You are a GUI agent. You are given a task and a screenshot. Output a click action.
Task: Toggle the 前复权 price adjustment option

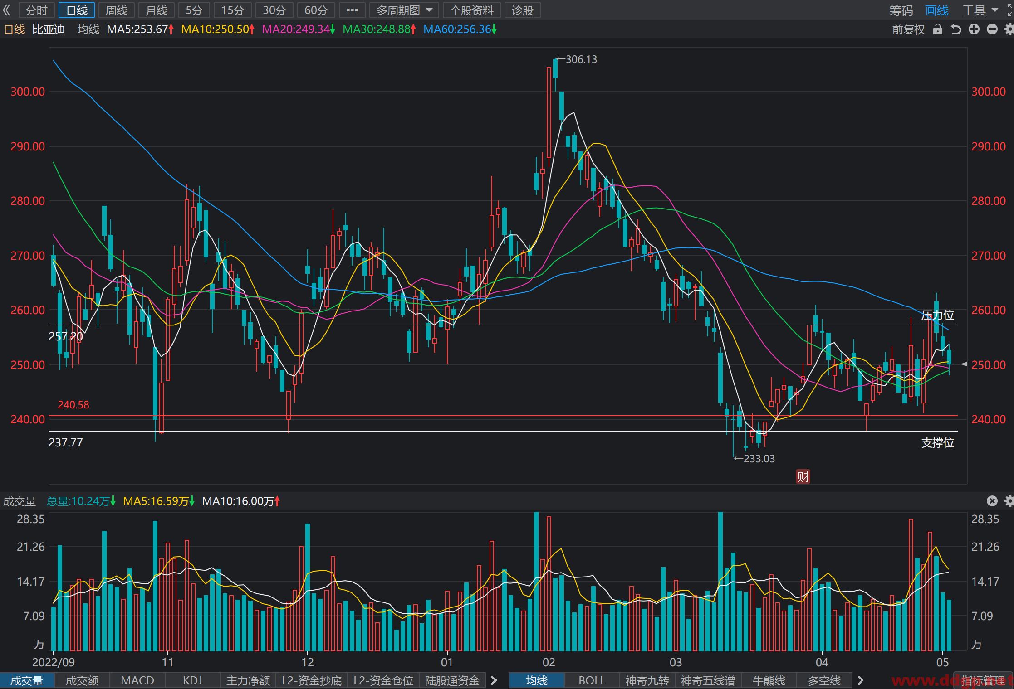tap(908, 29)
